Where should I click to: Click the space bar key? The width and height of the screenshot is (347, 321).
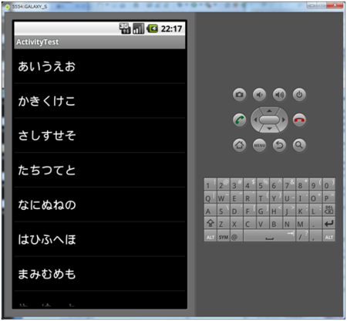269,236
